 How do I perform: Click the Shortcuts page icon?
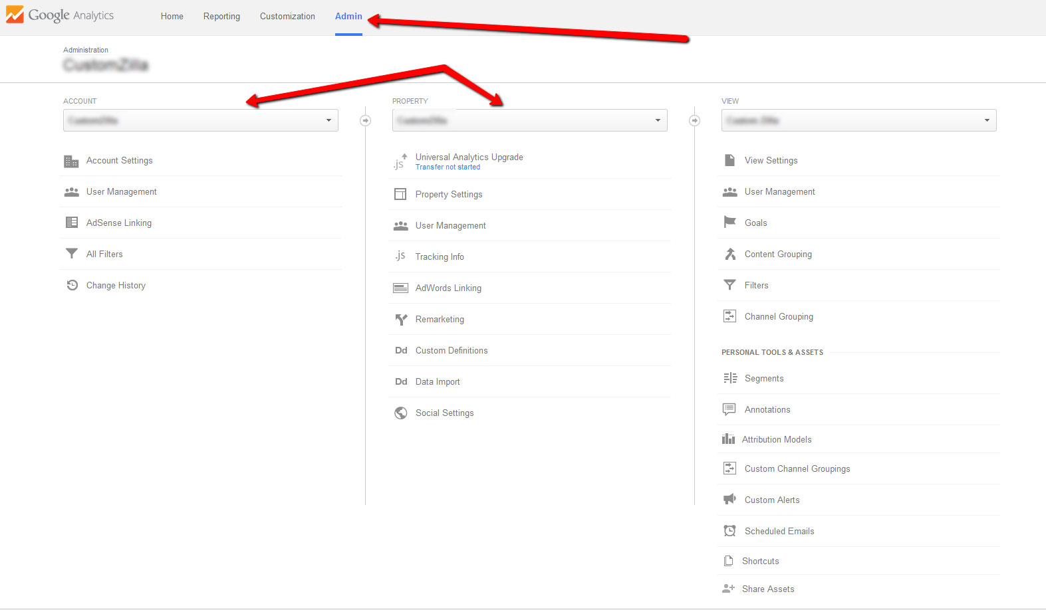pos(728,561)
